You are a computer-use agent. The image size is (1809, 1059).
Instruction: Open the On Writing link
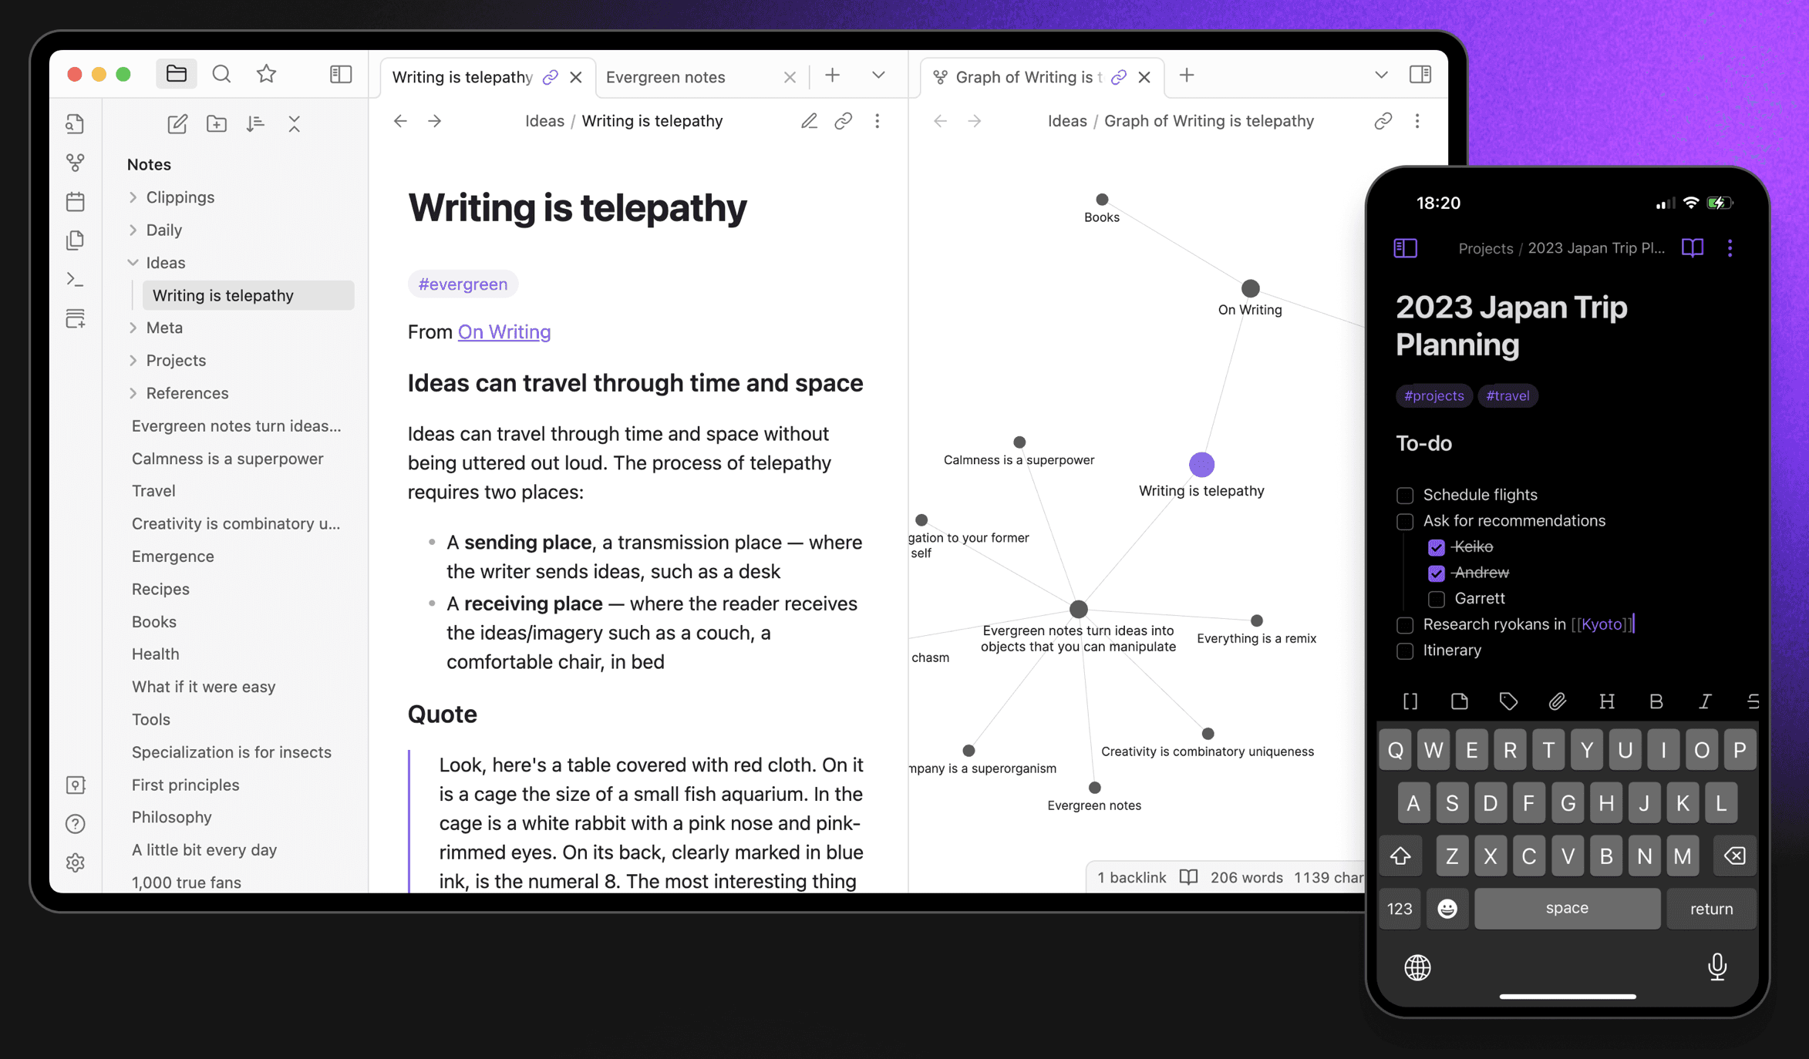(504, 332)
